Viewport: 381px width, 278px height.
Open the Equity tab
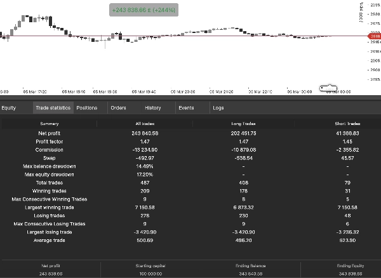pos(9,108)
